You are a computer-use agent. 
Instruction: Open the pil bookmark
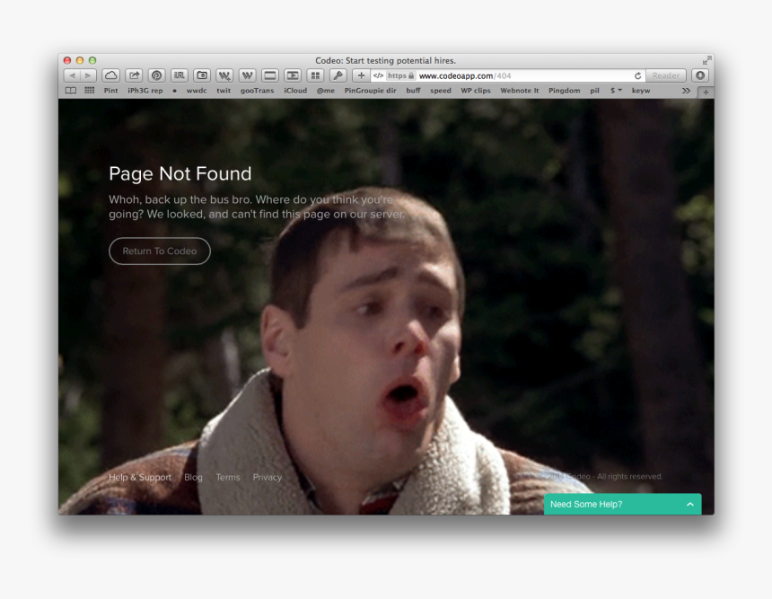(x=595, y=91)
